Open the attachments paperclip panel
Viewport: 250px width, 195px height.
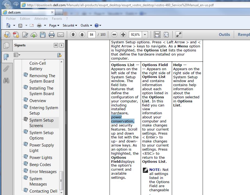coord(6,69)
